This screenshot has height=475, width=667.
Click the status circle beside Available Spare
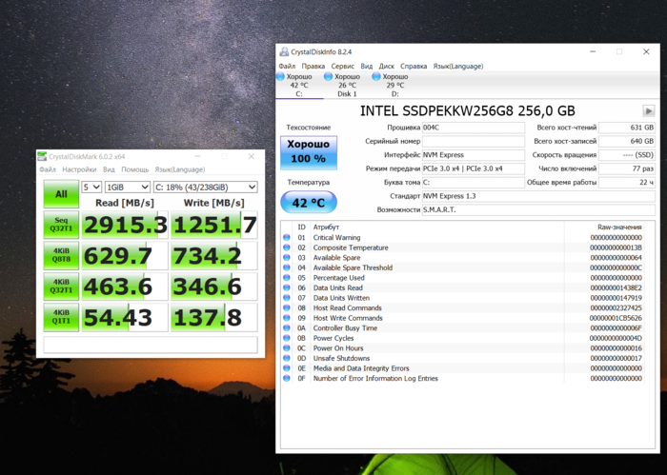point(286,258)
